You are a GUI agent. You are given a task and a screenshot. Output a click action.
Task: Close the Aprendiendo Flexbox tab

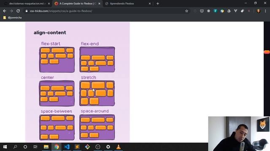coord(150,4)
